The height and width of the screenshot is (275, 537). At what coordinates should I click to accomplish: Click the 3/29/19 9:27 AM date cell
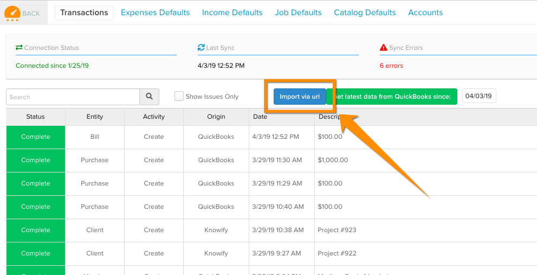(x=282, y=253)
